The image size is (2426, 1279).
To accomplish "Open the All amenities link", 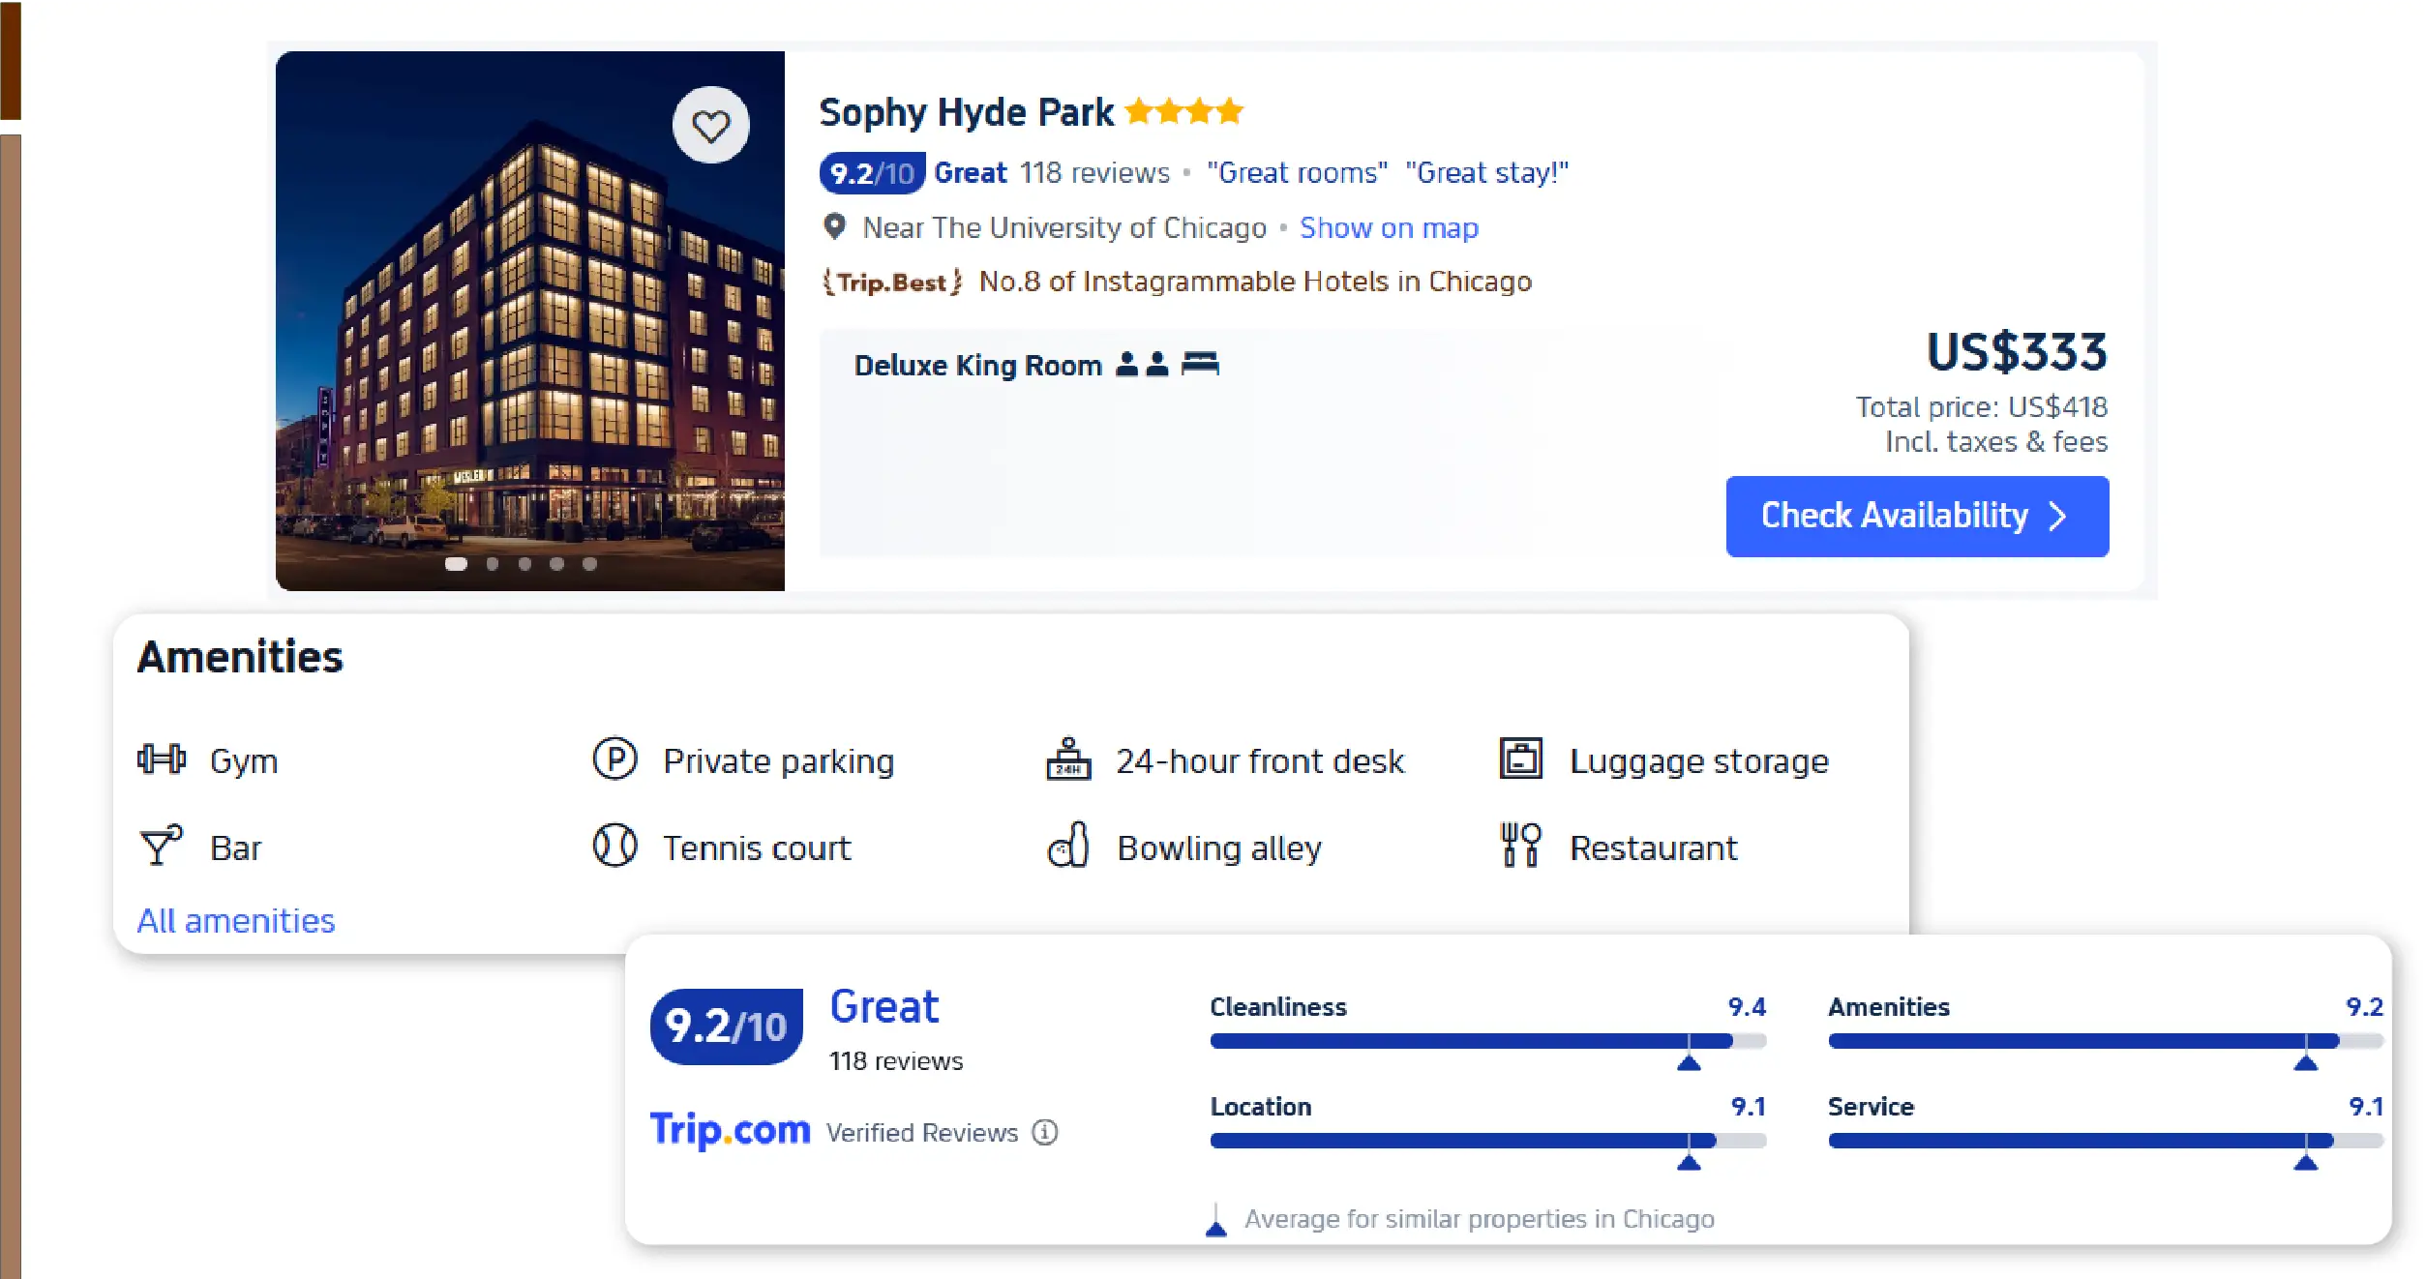I will [236, 921].
